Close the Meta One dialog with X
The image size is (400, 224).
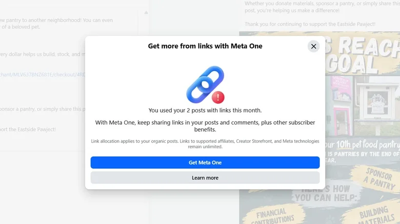point(313,47)
